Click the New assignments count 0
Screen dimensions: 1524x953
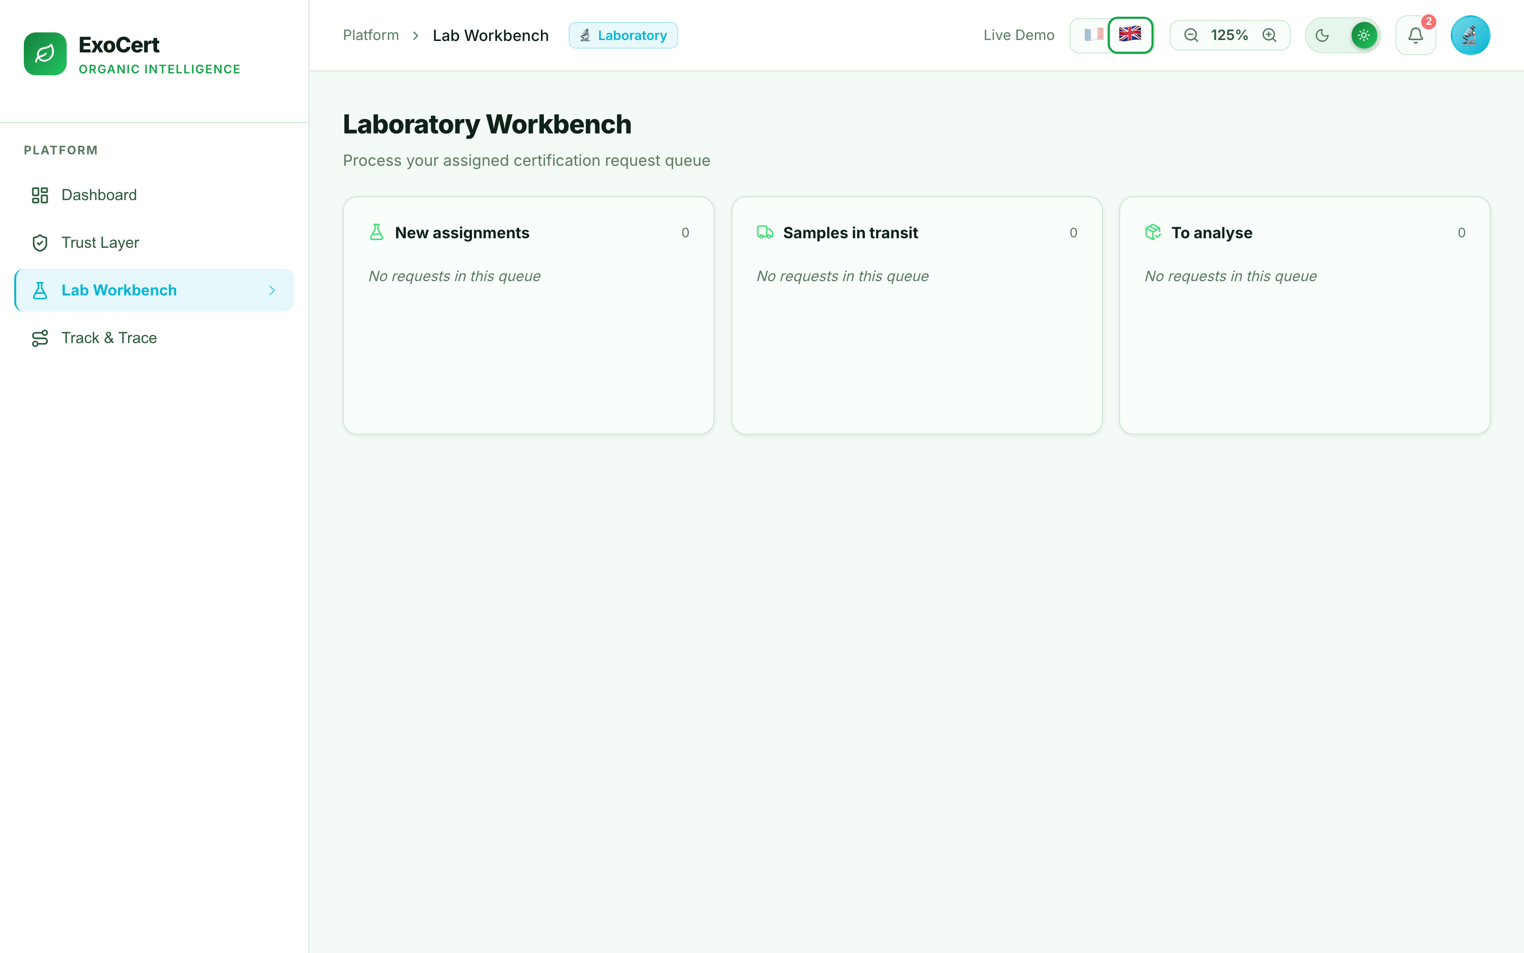point(685,233)
